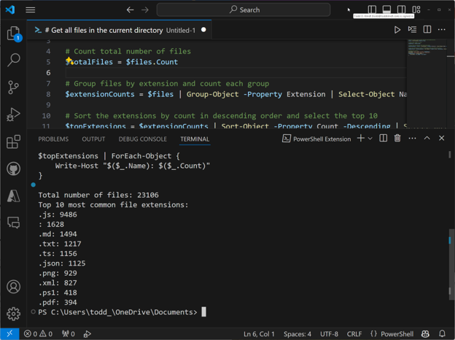This screenshot has width=455, height=340.
Task: Open the Search view in activity bar
Action: coord(13,60)
